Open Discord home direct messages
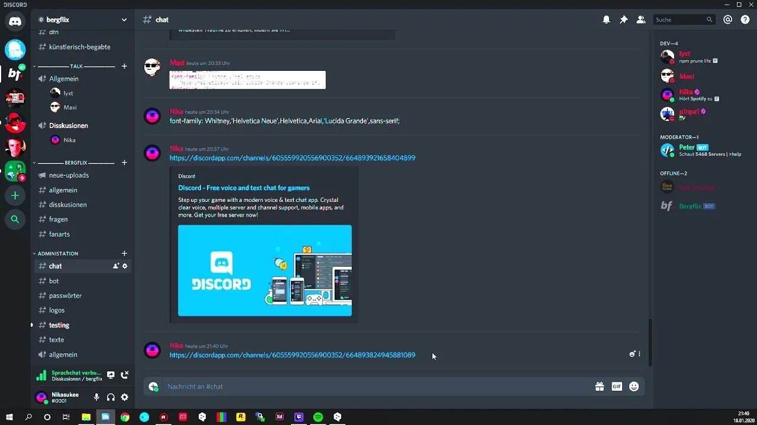This screenshot has height=425, width=757. 15,22
